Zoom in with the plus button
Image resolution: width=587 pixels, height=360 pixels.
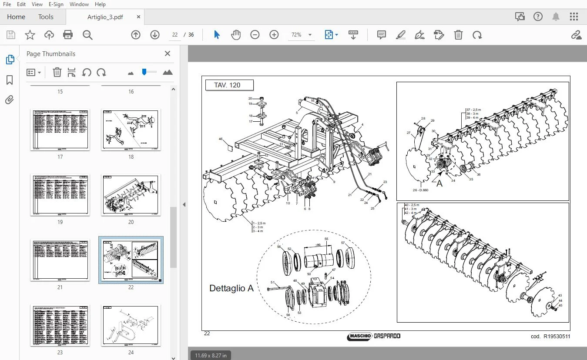(274, 35)
